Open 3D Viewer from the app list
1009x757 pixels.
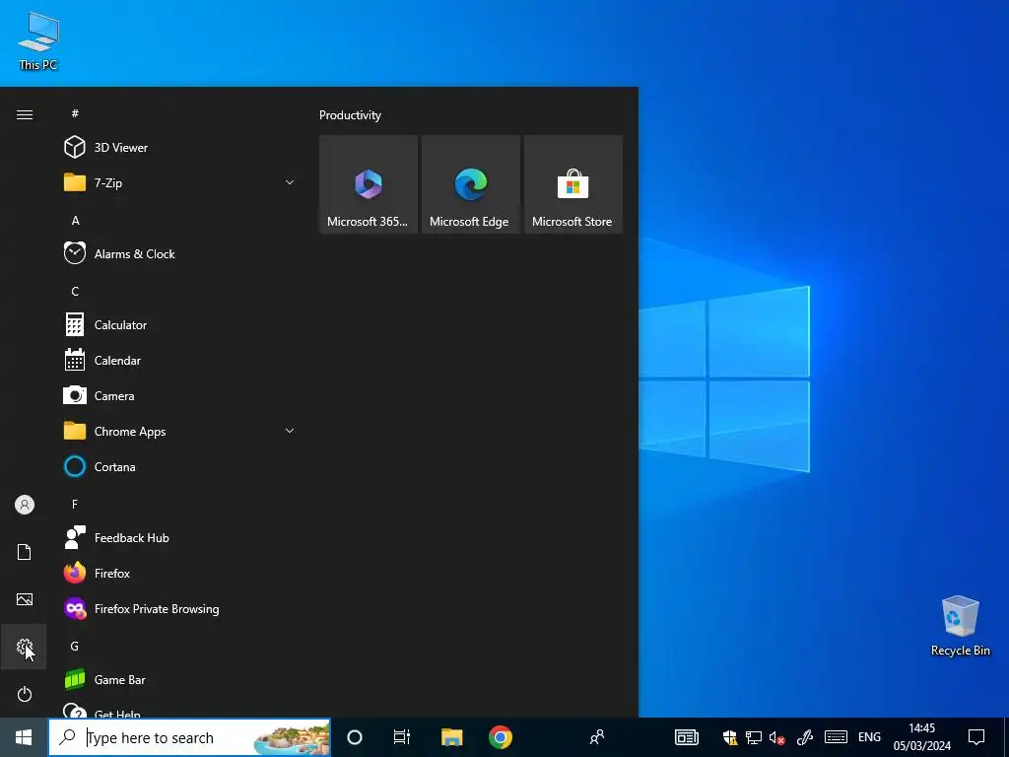pyautogui.click(x=180, y=148)
